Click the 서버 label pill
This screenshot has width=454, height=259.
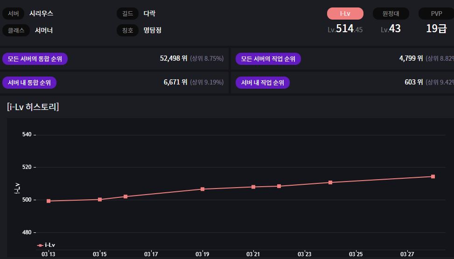click(x=13, y=14)
